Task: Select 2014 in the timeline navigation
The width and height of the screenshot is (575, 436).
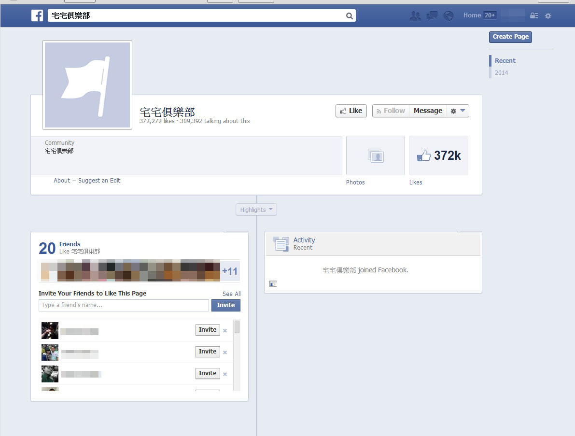Action: [501, 73]
